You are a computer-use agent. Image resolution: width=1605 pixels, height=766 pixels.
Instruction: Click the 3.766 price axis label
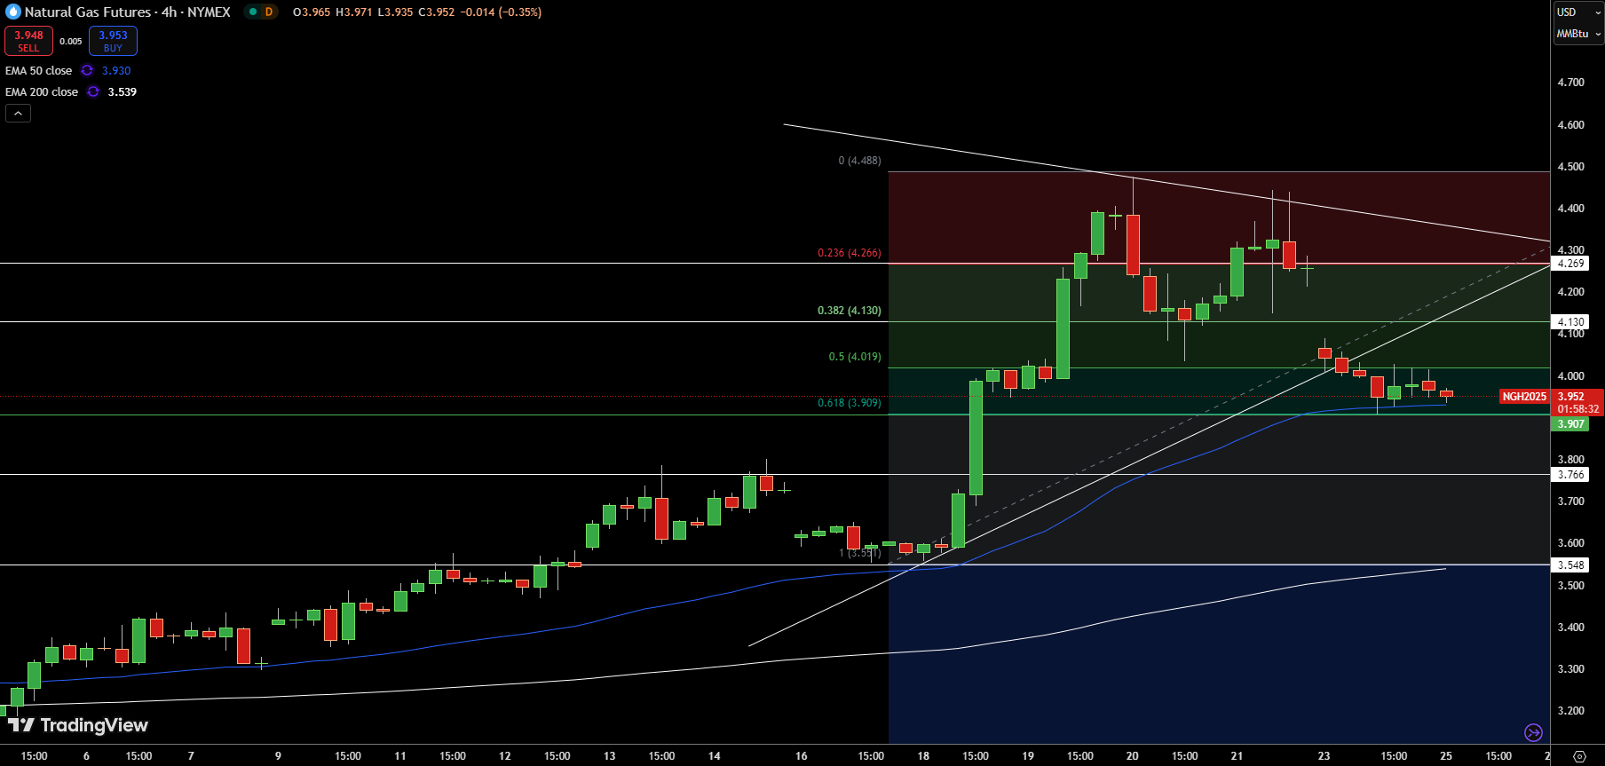coord(1570,475)
